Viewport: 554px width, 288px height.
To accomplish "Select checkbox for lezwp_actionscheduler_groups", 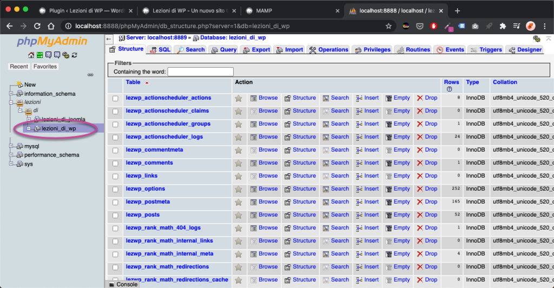I will 116,125.
